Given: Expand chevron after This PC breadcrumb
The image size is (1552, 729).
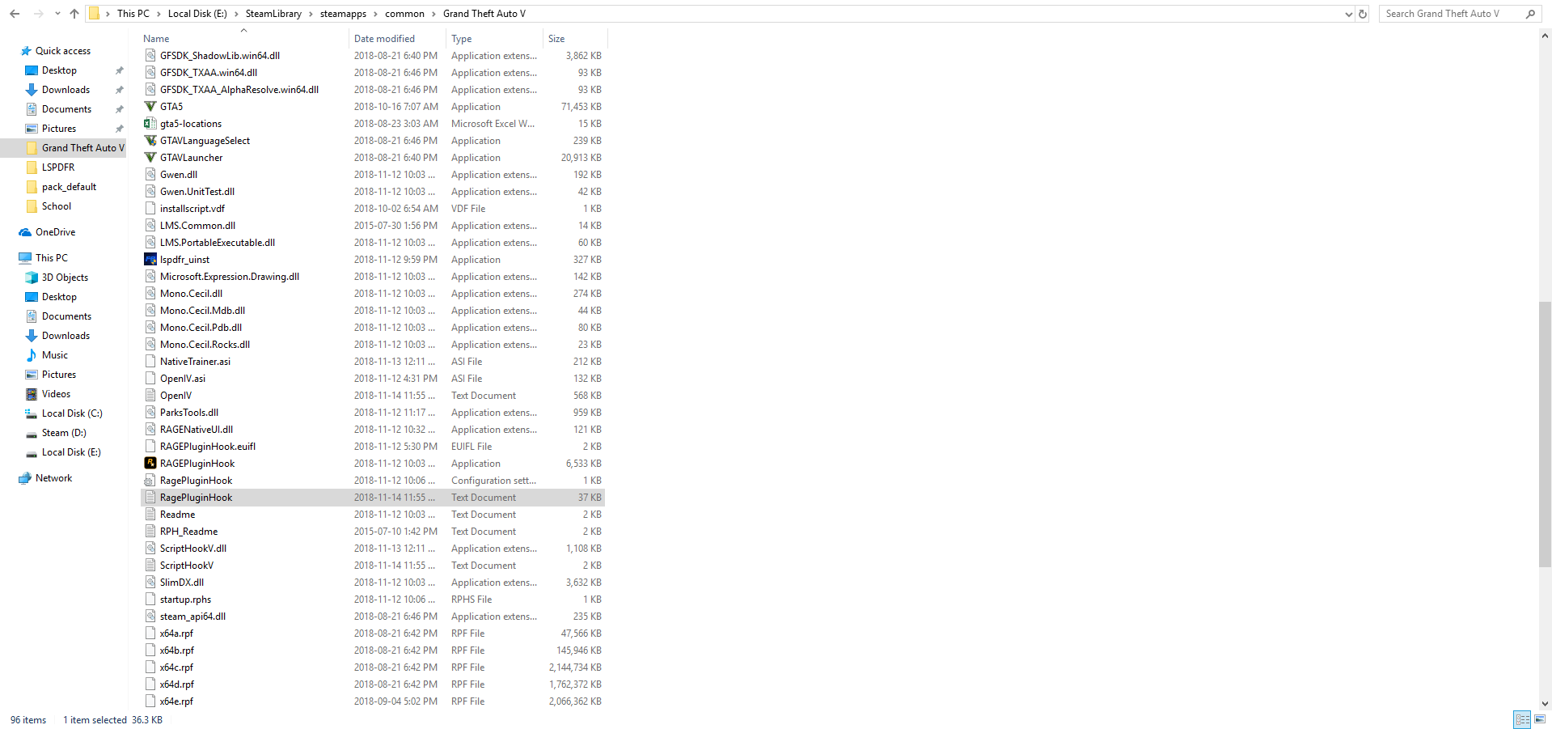Looking at the screenshot, I should [159, 14].
